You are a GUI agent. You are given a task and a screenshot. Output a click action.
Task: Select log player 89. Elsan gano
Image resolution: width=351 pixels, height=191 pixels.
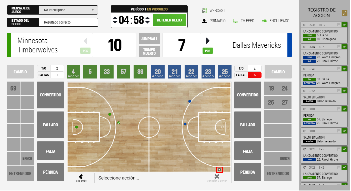(x=326, y=39)
